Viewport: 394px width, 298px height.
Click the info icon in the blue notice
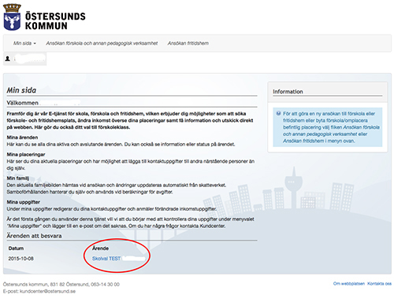click(278, 113)
